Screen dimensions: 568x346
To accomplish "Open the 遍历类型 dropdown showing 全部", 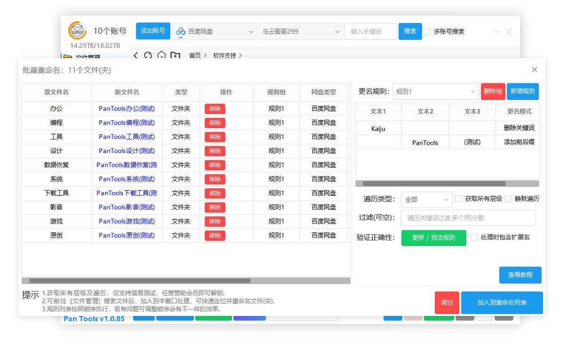I will pos(426,200).
